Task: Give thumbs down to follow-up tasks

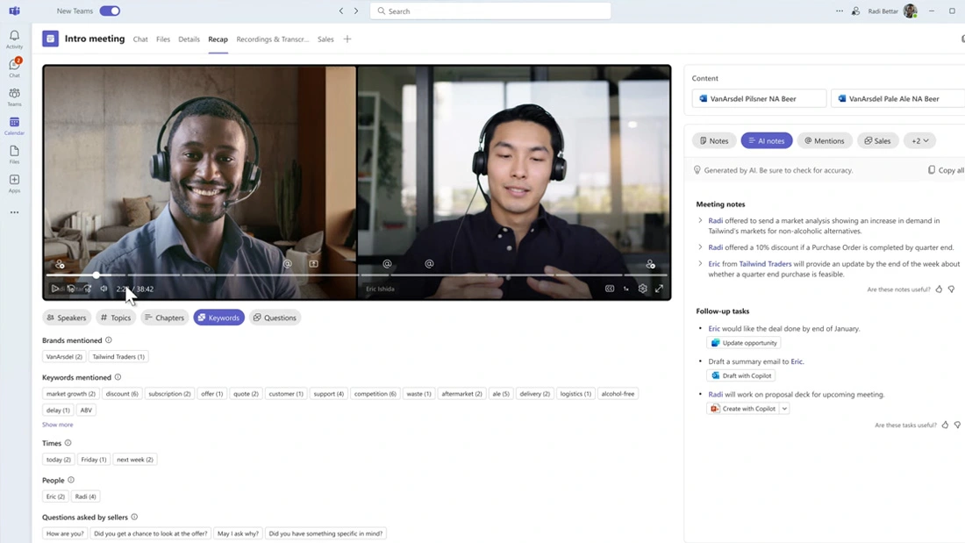Action: pyautogui.click(x=958, y=425)
